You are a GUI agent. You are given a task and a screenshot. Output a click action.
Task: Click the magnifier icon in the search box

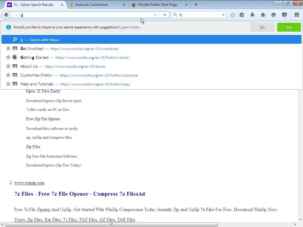[175, 15]
